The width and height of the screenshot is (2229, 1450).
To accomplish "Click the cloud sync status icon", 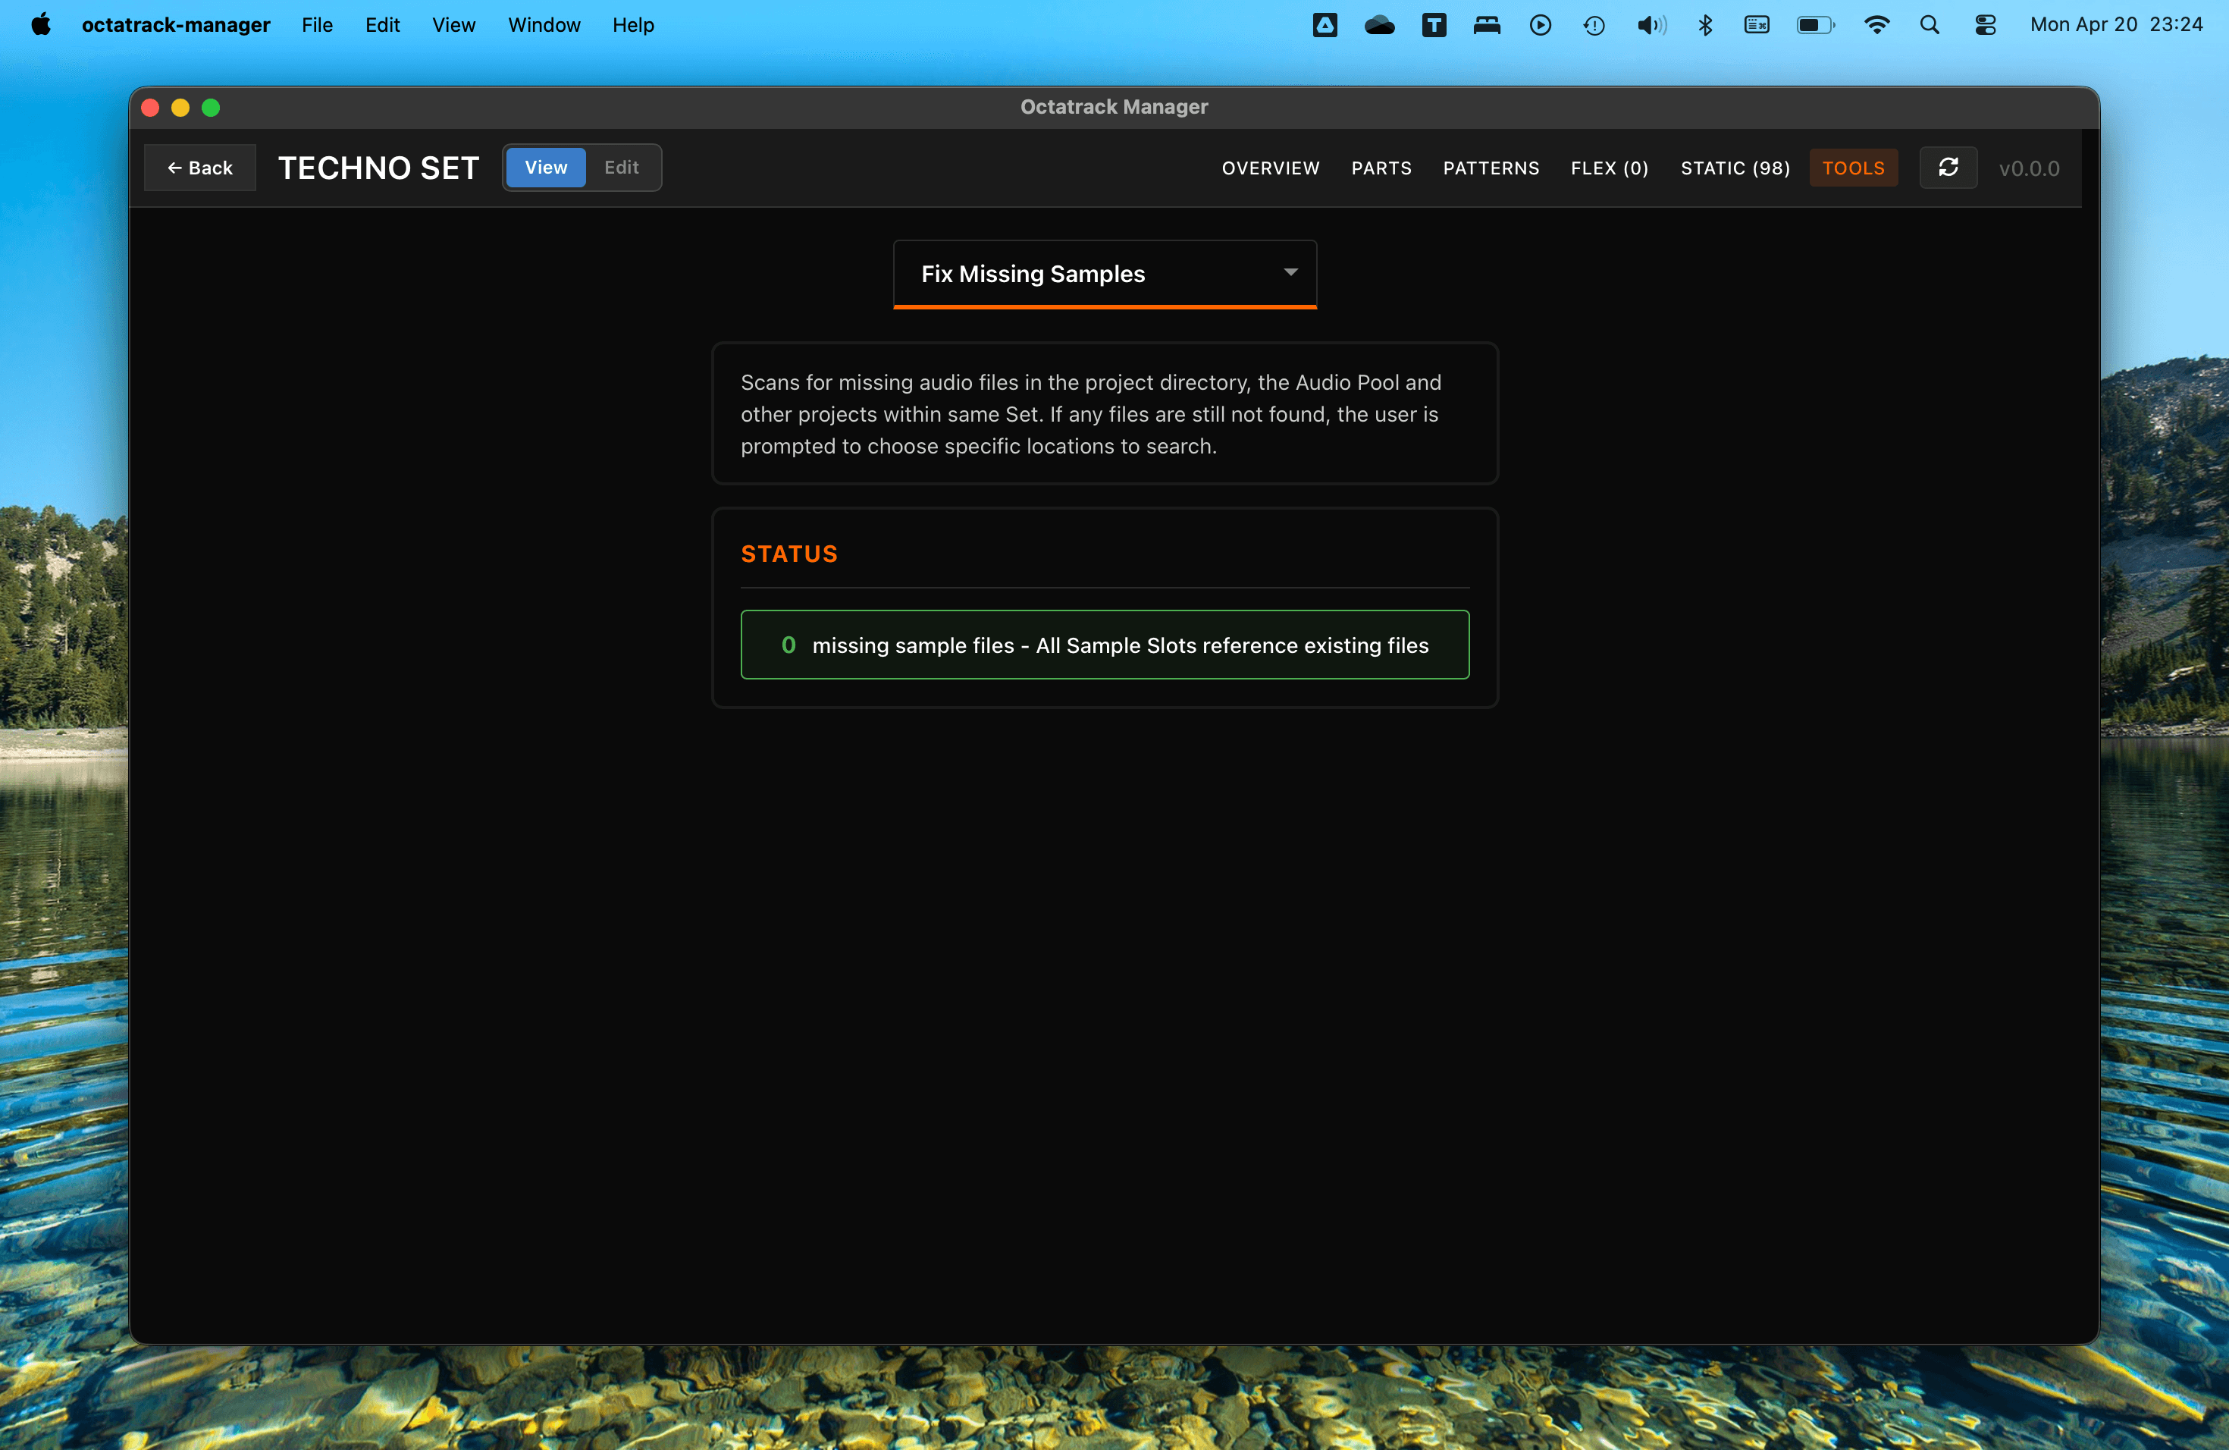I will coord(1378,25).
